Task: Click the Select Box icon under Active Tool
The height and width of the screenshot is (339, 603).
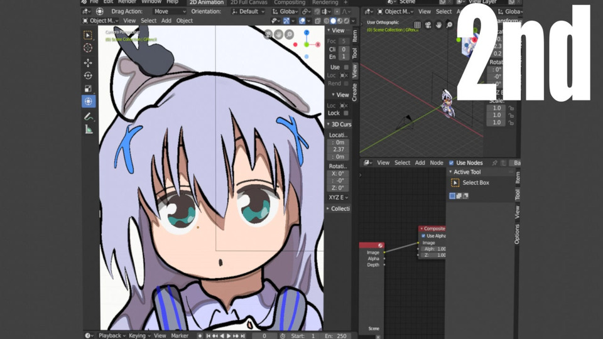Action: pyautogui.click(x=455, y=183)
